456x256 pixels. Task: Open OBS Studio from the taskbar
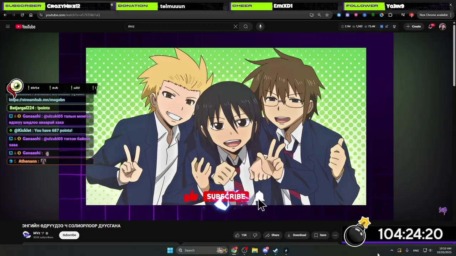click(x=244, y=250)
